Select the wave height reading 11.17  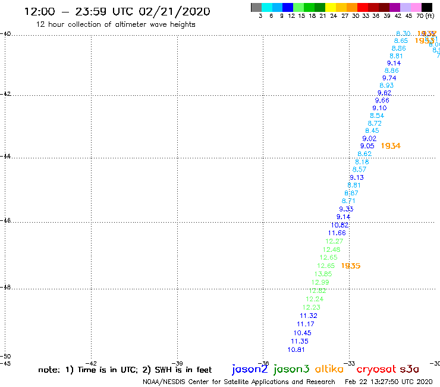306,324
